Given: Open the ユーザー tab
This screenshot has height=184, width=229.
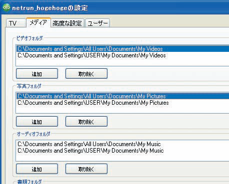Looking at the screenshot, I should 97,23.
